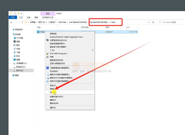The image size is (185, 135).
Task: Go to 软件 (E:) in the breadcrumb
Action: tap(42, 22)
